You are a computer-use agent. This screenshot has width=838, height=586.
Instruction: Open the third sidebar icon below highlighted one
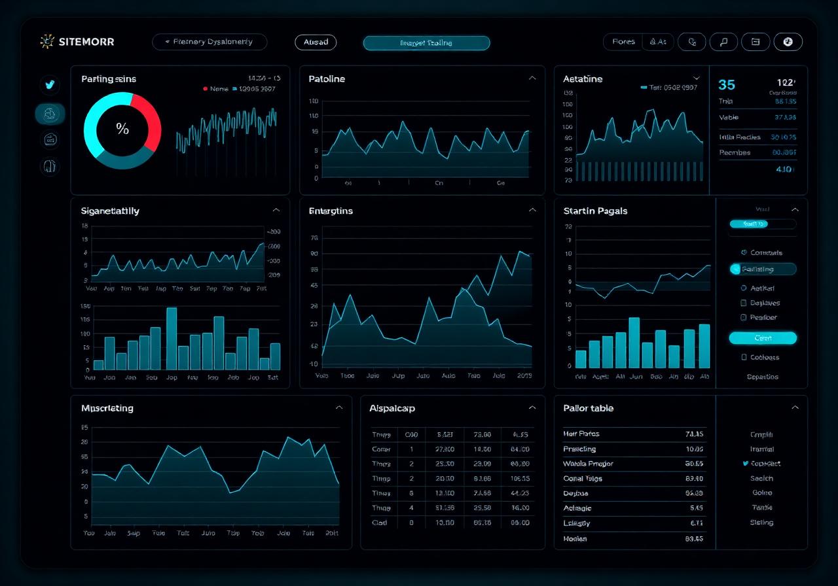[x=50, y=139]
